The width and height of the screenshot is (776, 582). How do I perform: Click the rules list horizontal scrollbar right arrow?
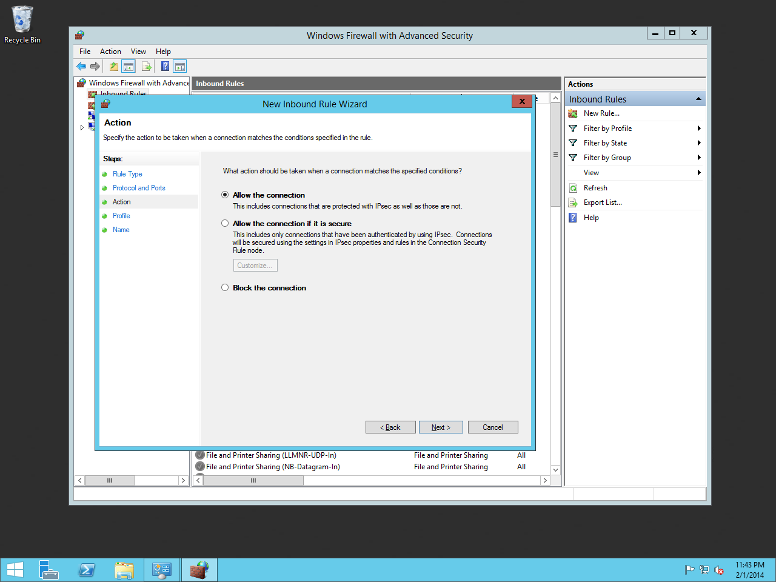click(545, 480)
